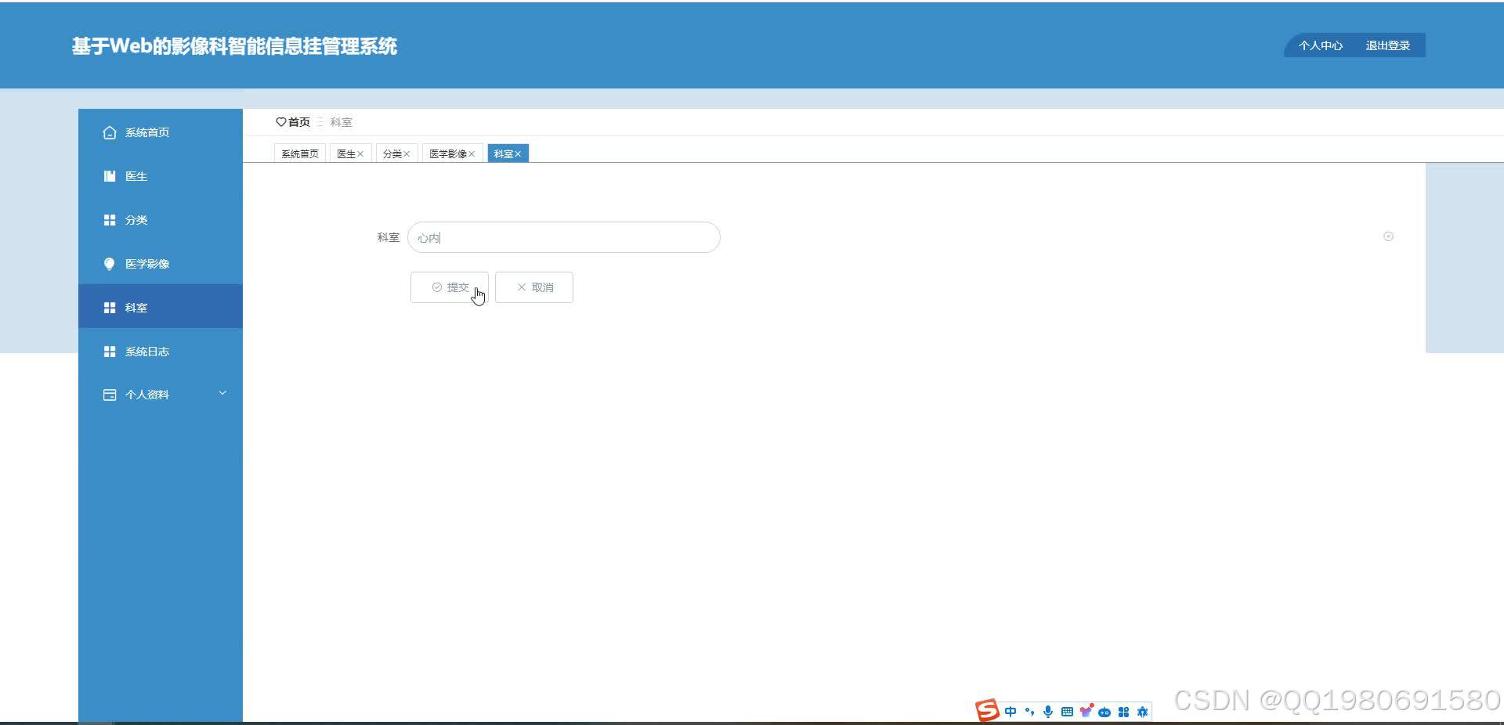Viewport: 1504px width, 725px height.
Task: Open the IME toolbox four-squares icon
Action: click(1123, 712)
